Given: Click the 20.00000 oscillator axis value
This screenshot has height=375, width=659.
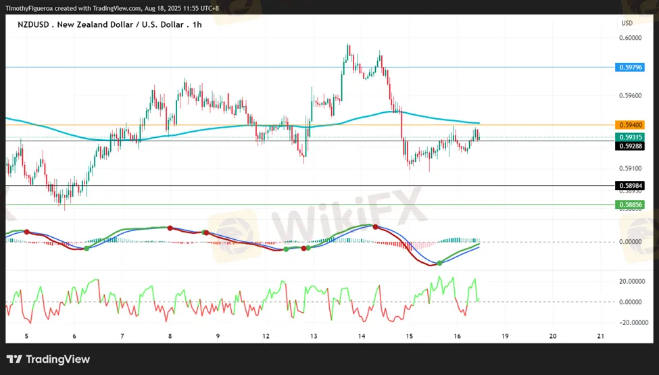Looking at the screenshot, I should 631,281.
